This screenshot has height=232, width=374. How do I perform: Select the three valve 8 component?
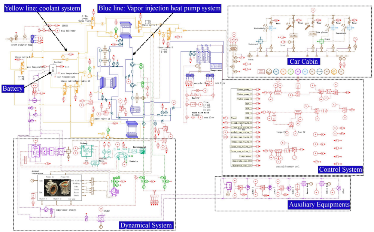pos(22,67)
